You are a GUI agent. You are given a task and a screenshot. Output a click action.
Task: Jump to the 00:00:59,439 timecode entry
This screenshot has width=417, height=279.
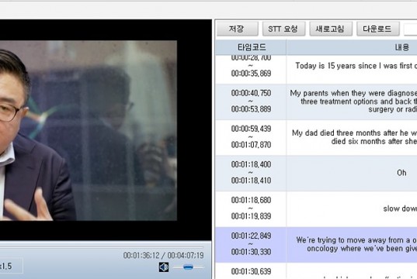click(251, 137)
